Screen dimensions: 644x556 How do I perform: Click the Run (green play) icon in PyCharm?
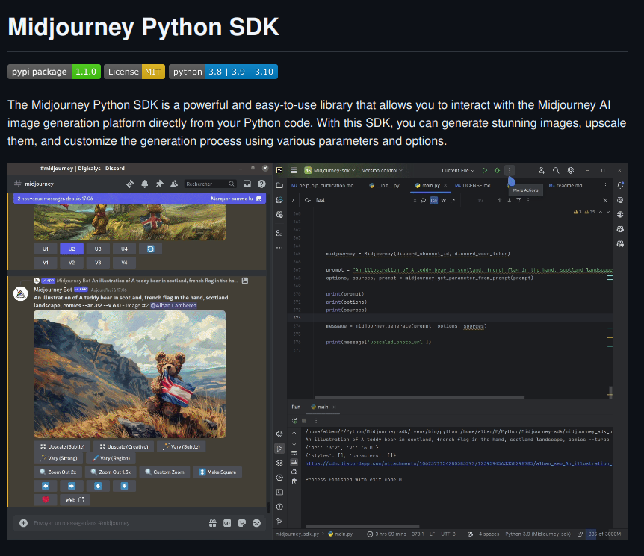click(485, 171)
